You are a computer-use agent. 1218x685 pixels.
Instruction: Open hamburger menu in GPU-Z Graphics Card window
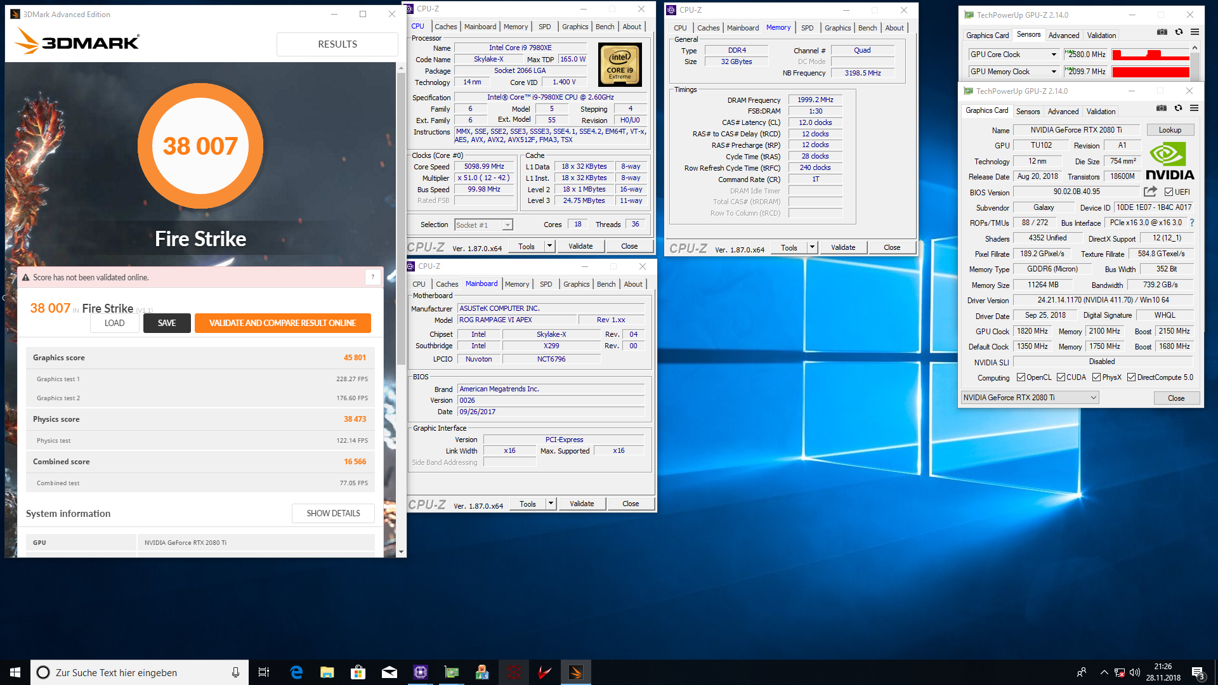tap(1194, 108)
